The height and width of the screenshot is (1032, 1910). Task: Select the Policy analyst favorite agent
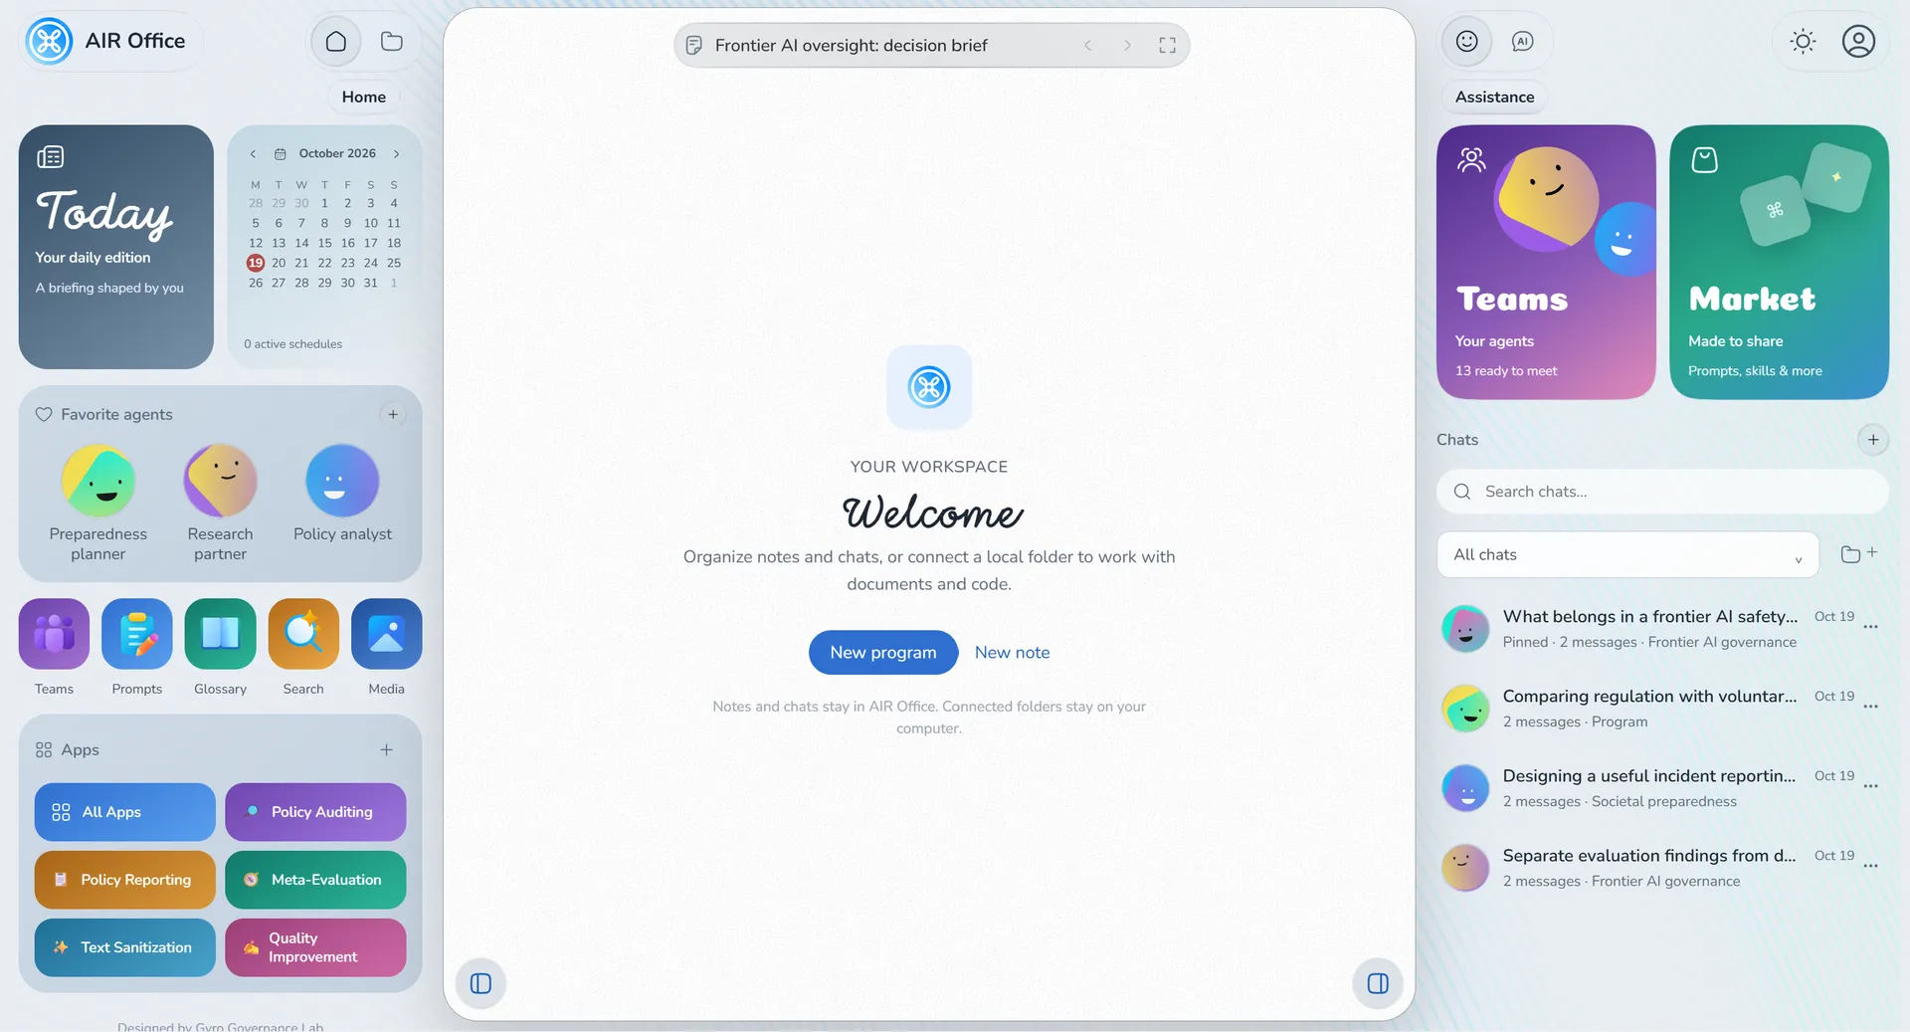(x=342, y=494)
